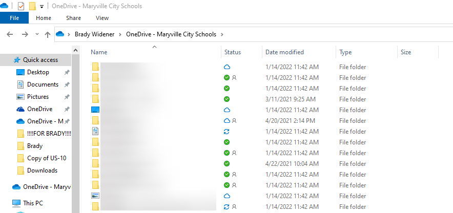Select the date cell '4/20/2021 2:14 PM'
This screenshot has height=213, width=453.
coord(291,121)
